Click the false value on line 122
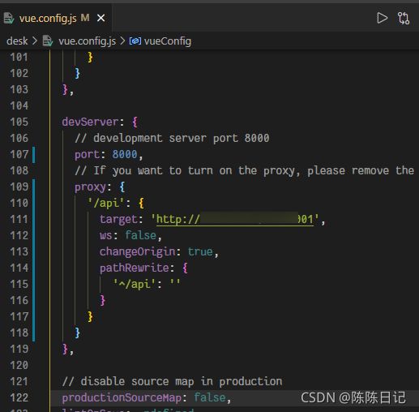Screen dimensions: 419x412 pyautogui.click(x=210, y=397)
